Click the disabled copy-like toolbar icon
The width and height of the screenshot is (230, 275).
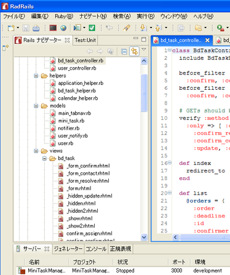pos(181,28)
